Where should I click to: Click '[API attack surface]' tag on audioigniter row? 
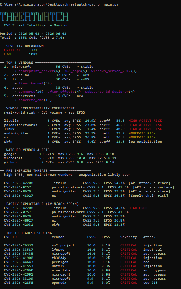pos(149,191)
